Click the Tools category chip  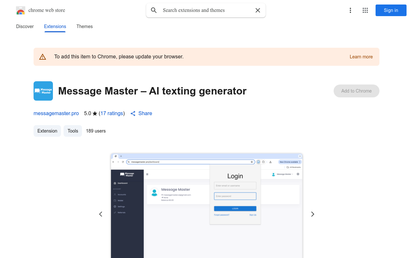73,131
